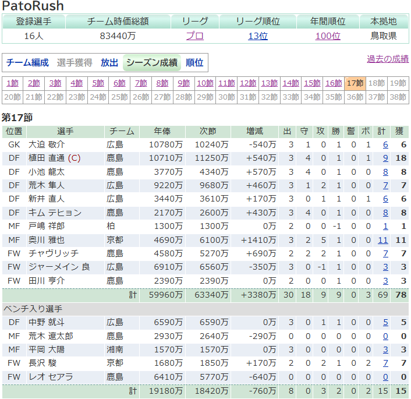Screen dimensions: 411x399
Task: Click the 18節 disabled round cell
Action: pos(377,83)
